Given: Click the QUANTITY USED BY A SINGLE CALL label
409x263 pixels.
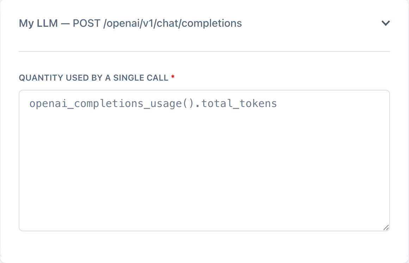Looking at the screenshot, I should click(x=93, y=78).
